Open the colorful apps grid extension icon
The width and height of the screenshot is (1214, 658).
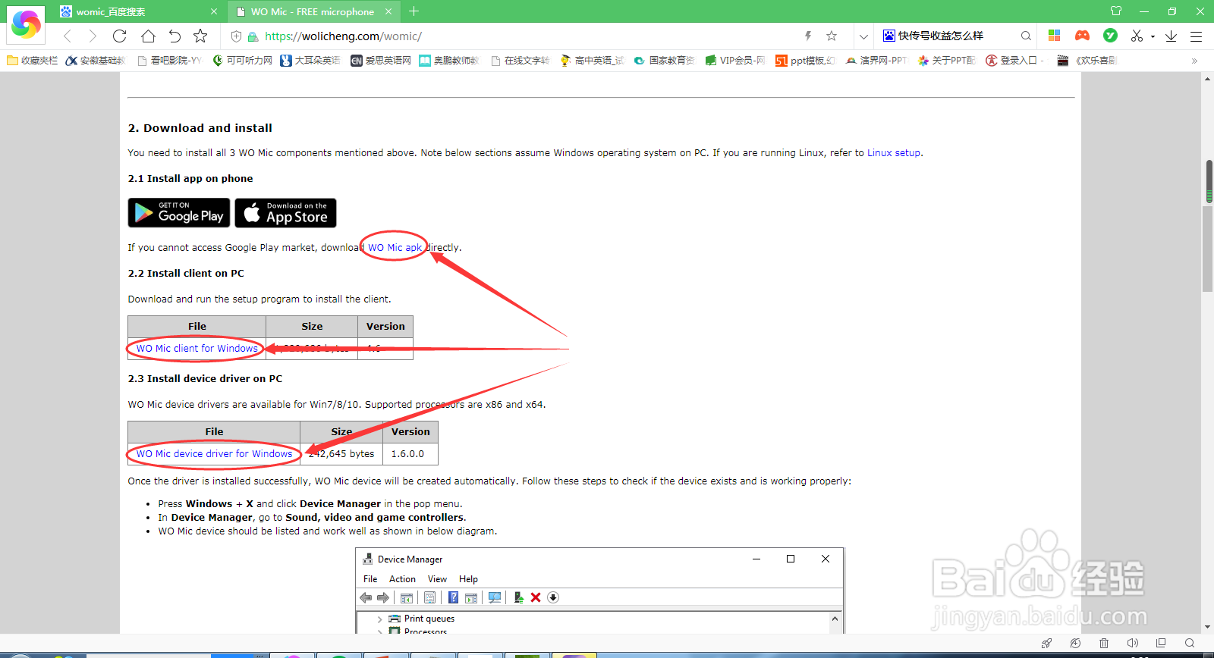point(1054,36)
